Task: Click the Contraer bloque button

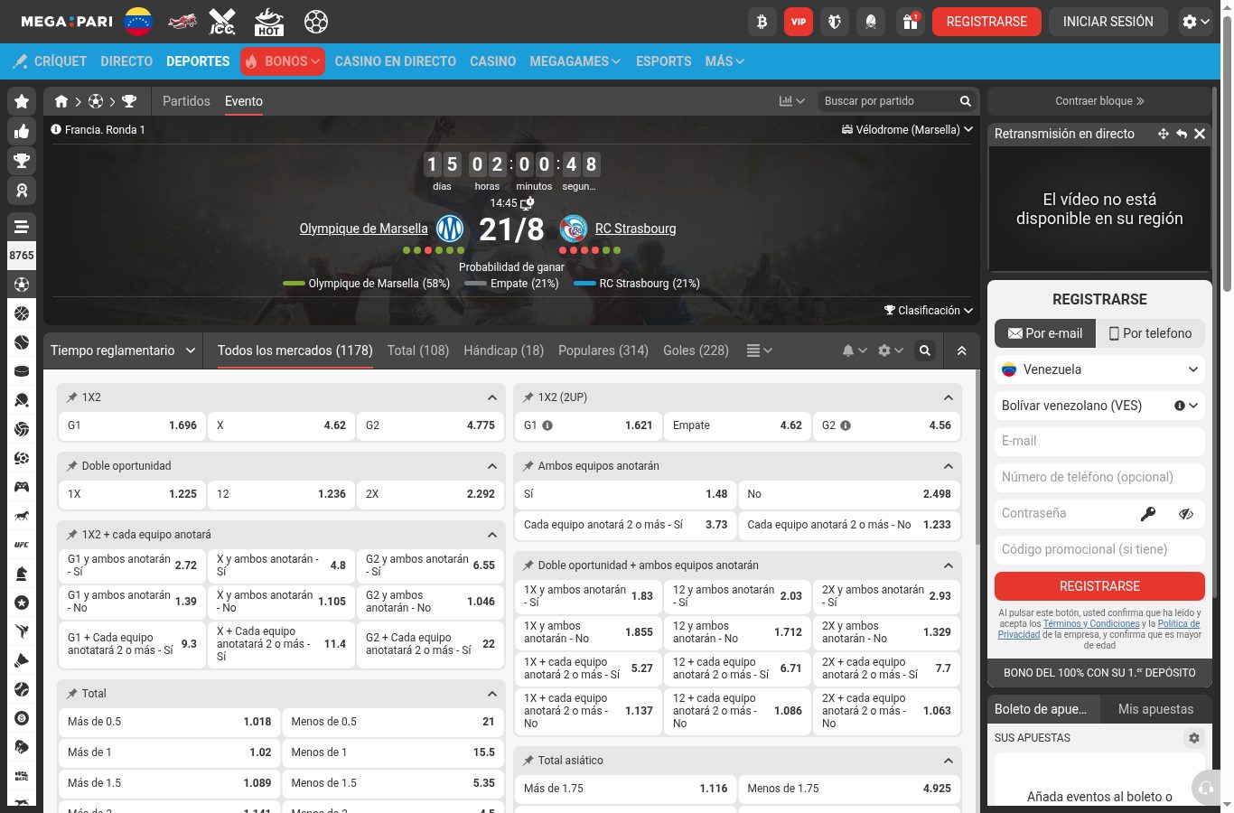Action: tap(1099, 101)
